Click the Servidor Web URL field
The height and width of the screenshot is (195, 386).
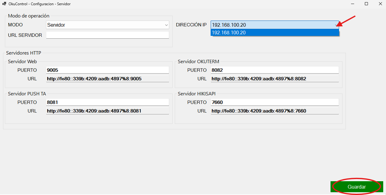107,79
